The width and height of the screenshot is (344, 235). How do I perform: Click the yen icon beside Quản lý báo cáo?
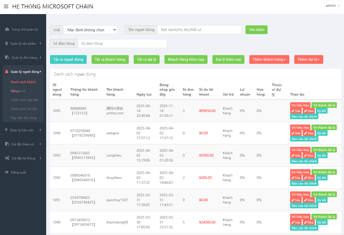tap(6, 130)
